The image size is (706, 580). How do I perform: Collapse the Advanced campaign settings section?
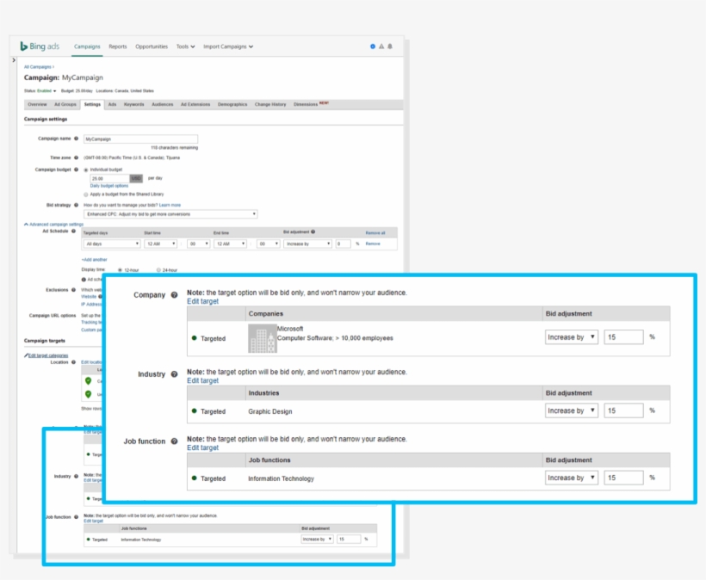[x=25, y=222]
